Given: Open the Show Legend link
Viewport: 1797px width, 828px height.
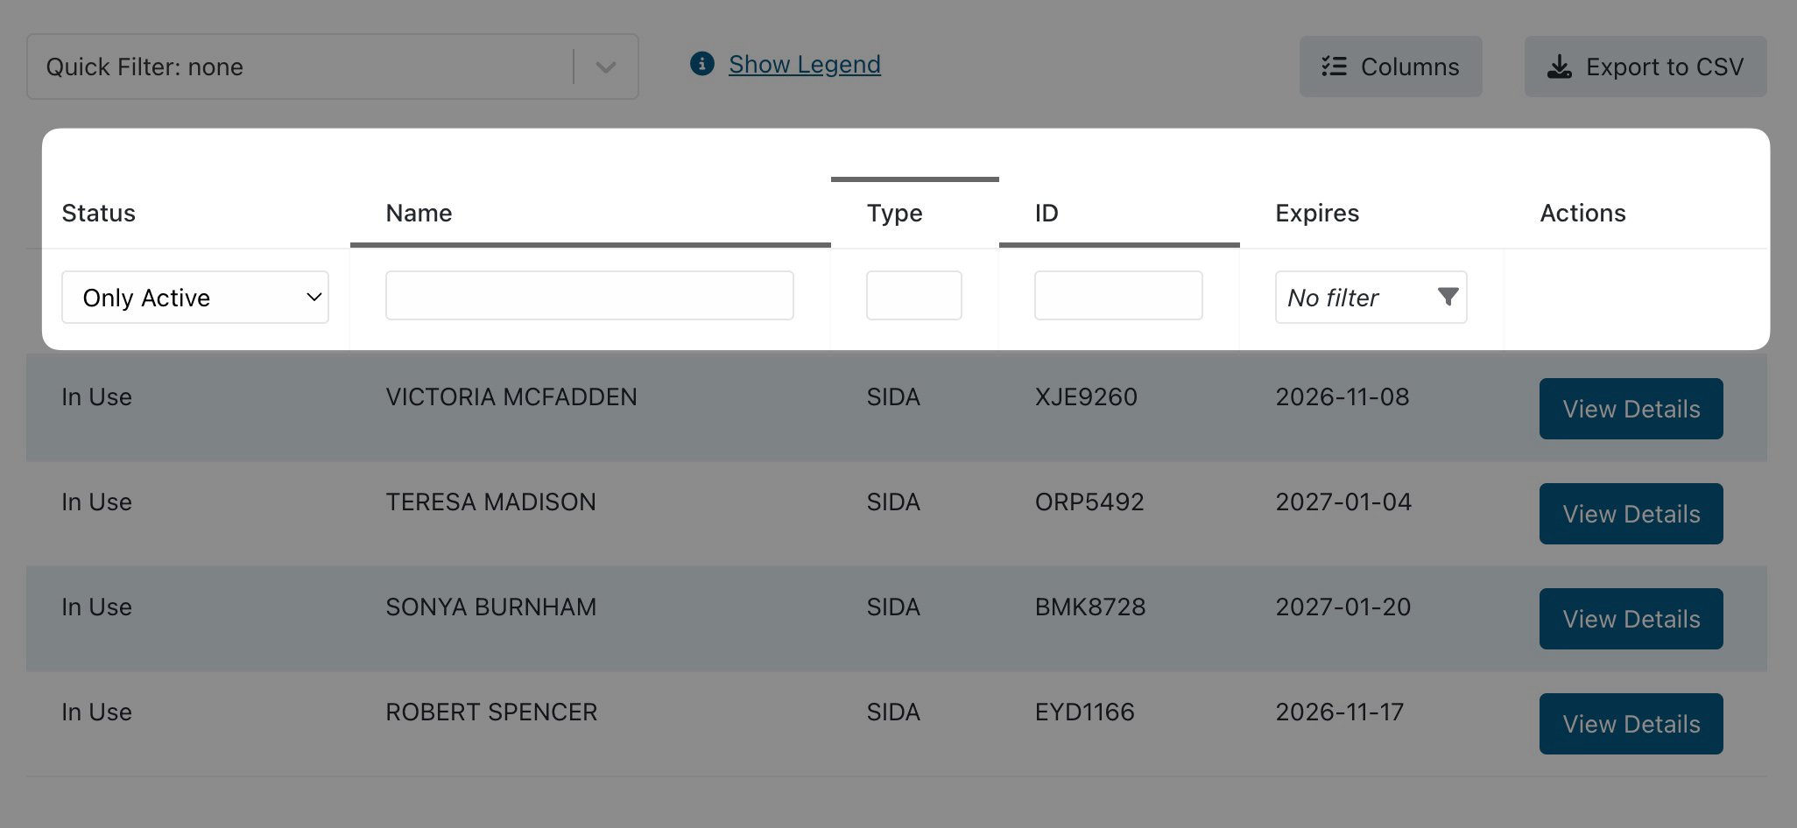Looking at the screenshot, I should pyautogui.click(x=804, y=64).
